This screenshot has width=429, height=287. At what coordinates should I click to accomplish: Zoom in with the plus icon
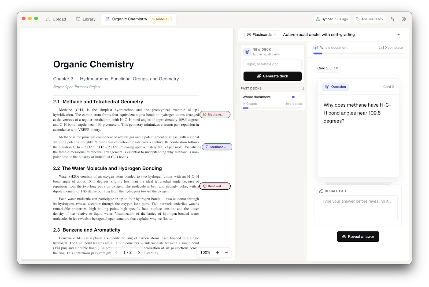217,252
